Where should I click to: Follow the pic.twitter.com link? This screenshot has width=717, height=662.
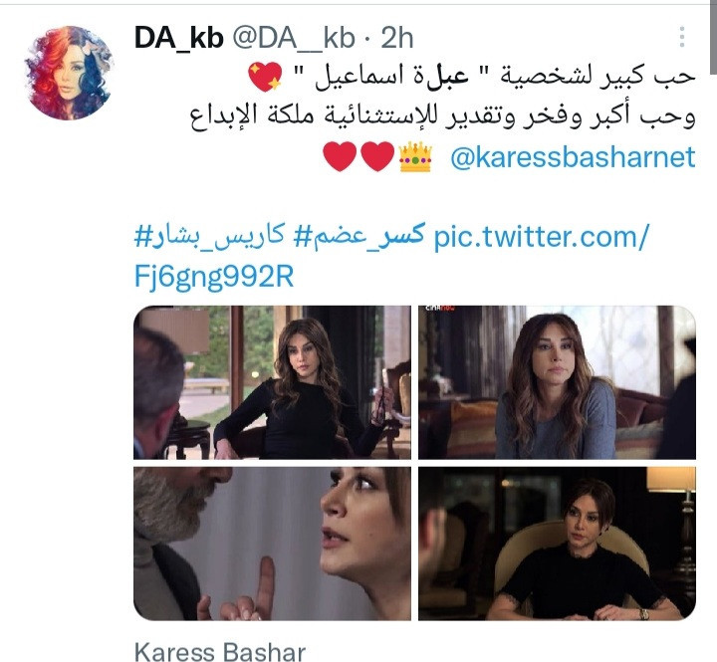coord(541,237)
